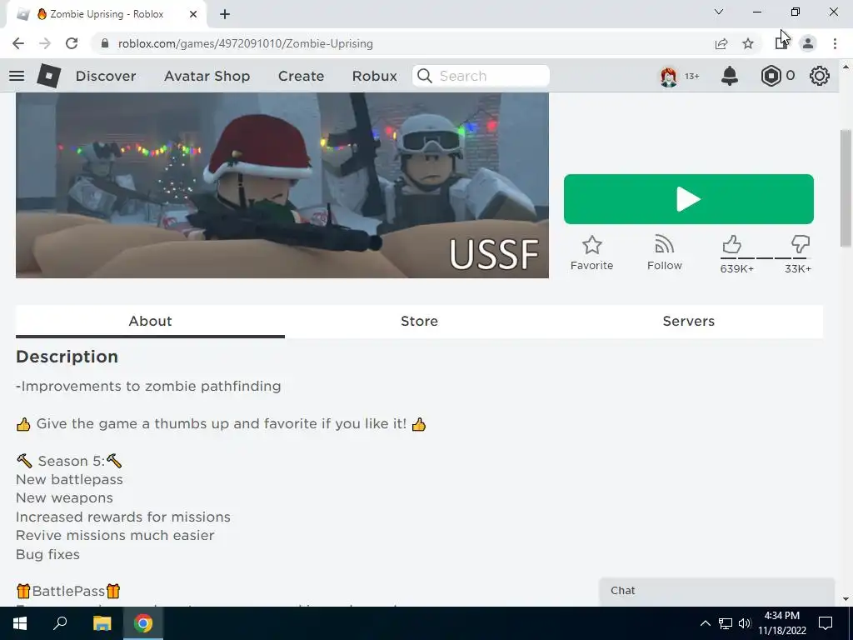This screenshot has width=853, height=640.
Task: Open a new browser tab
Action: (x=225, y=14)
